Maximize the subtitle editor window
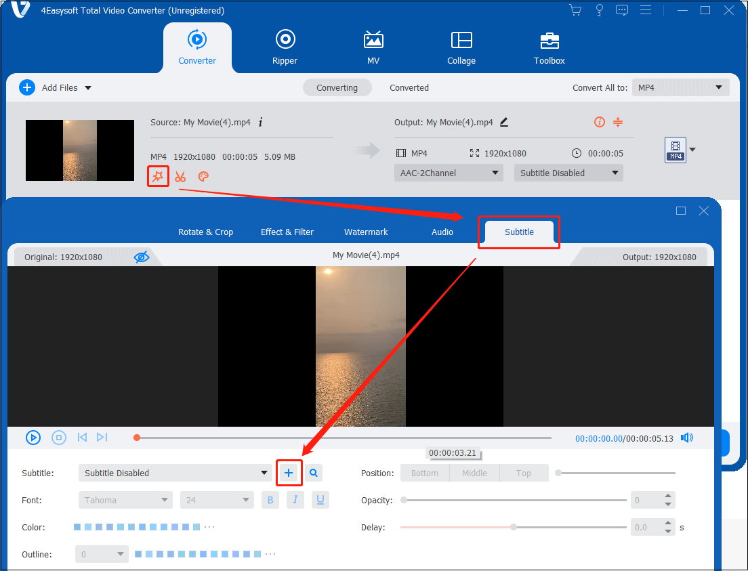This screenshot has height=571, width=748. pos(681,211)
